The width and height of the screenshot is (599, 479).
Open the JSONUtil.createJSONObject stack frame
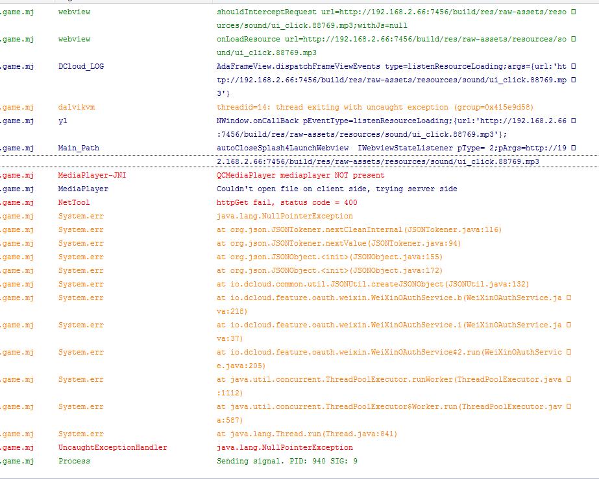(x=373, y=284)
